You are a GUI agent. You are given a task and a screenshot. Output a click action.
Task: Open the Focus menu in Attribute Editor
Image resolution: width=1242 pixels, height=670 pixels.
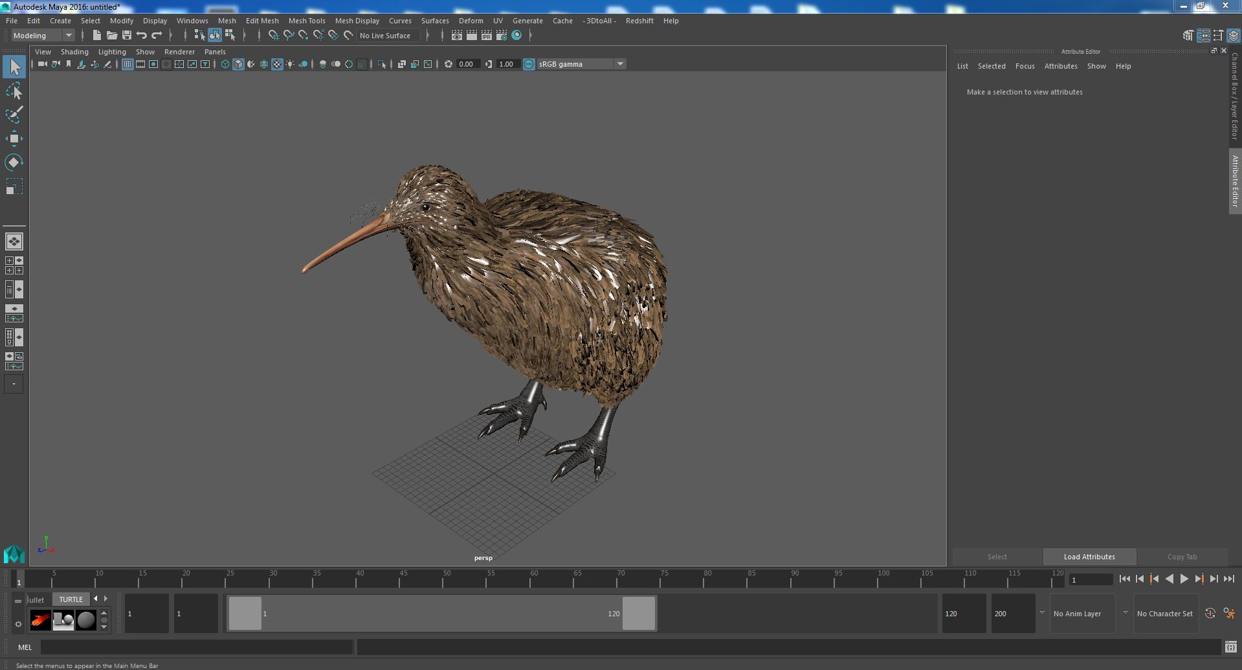click(1025, 66)
